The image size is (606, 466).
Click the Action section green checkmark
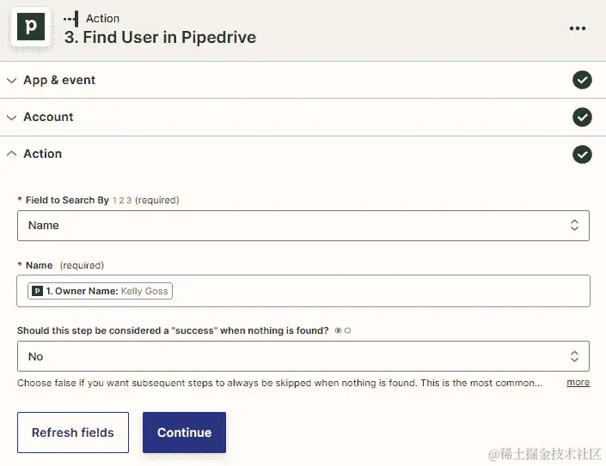click(x=582, y=154)
